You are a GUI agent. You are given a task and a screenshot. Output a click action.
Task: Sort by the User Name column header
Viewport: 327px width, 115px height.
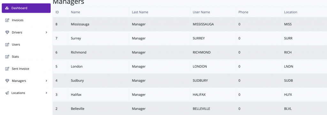pyautogui.click(x=201, y=12)
